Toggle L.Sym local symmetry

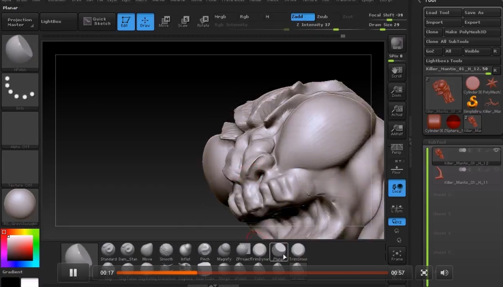pos(397,208)
